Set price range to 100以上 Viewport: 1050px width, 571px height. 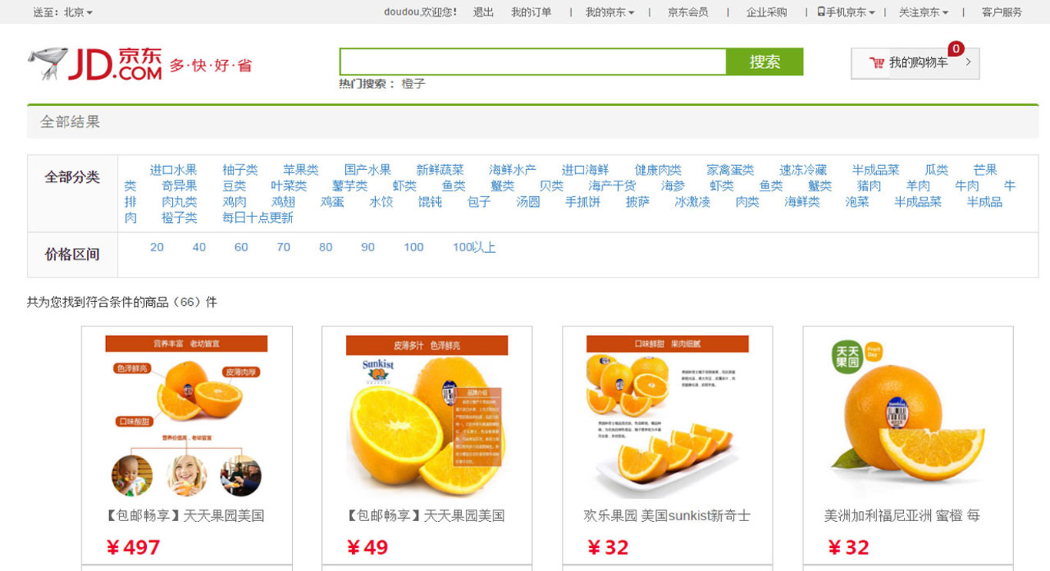click(474, 247)
